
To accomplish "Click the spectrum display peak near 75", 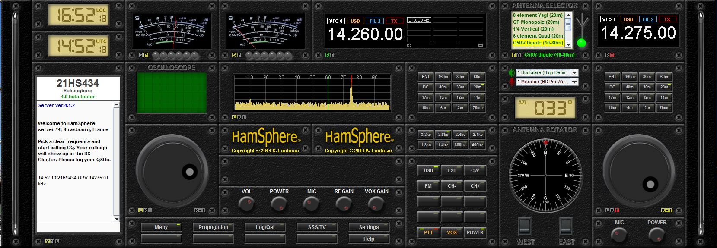I will (x=351, y=93).
